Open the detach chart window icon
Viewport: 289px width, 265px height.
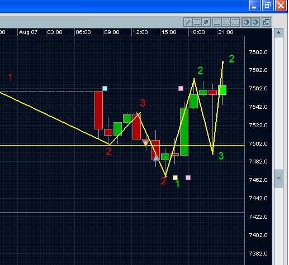click(266, 22)
